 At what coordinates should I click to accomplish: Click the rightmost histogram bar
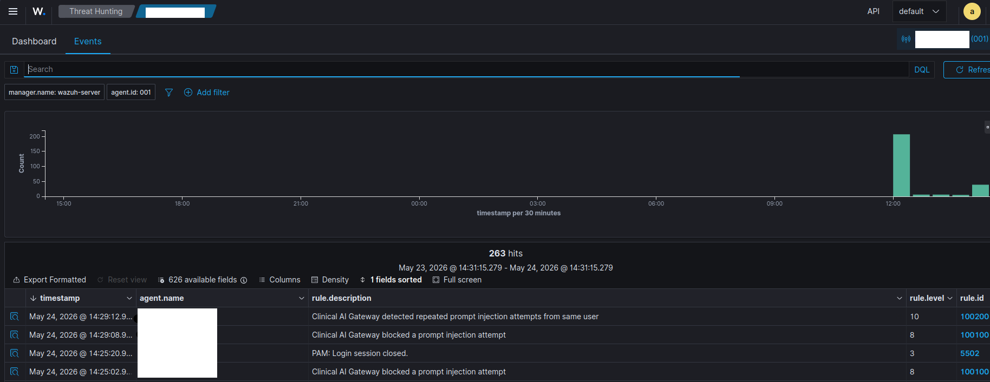(980, 190)
